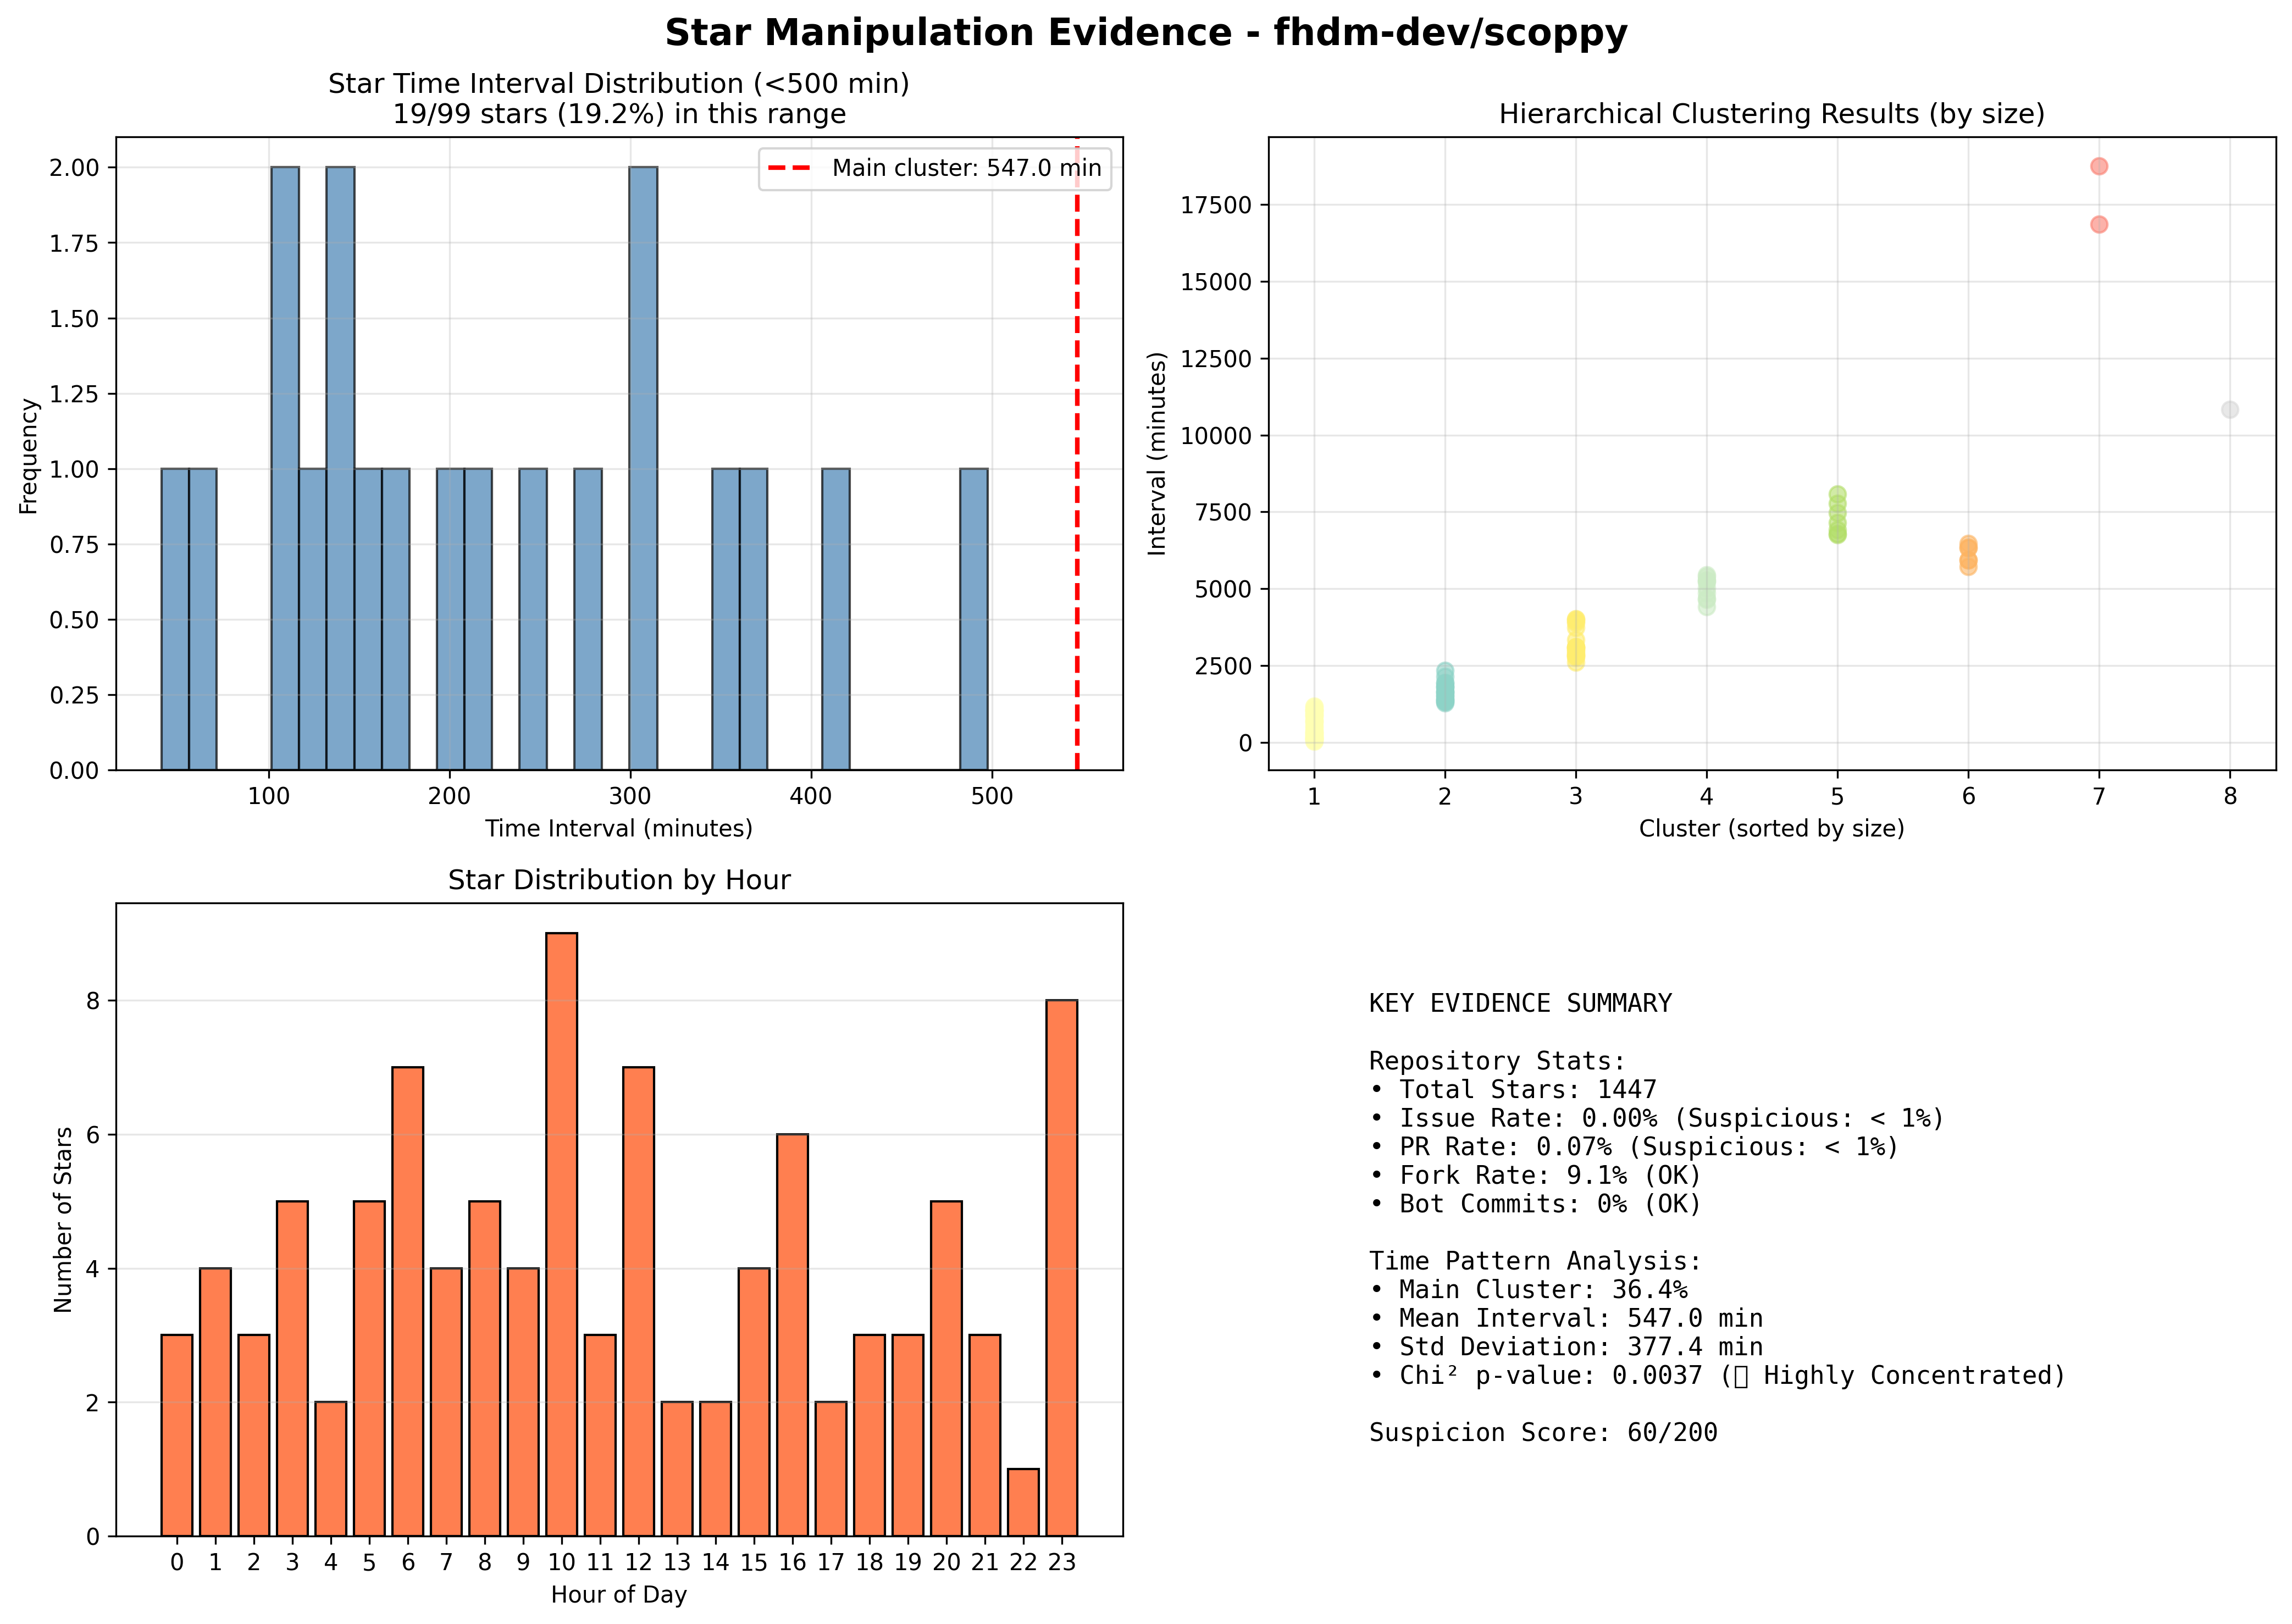Image resolution: width=2292 pixels, height=1624 pixels.
Task: Click the "Cluster (sorted by size)" axis label
Action: point(1771,828)
